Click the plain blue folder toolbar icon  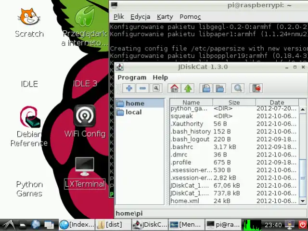[x=219, y=88]
